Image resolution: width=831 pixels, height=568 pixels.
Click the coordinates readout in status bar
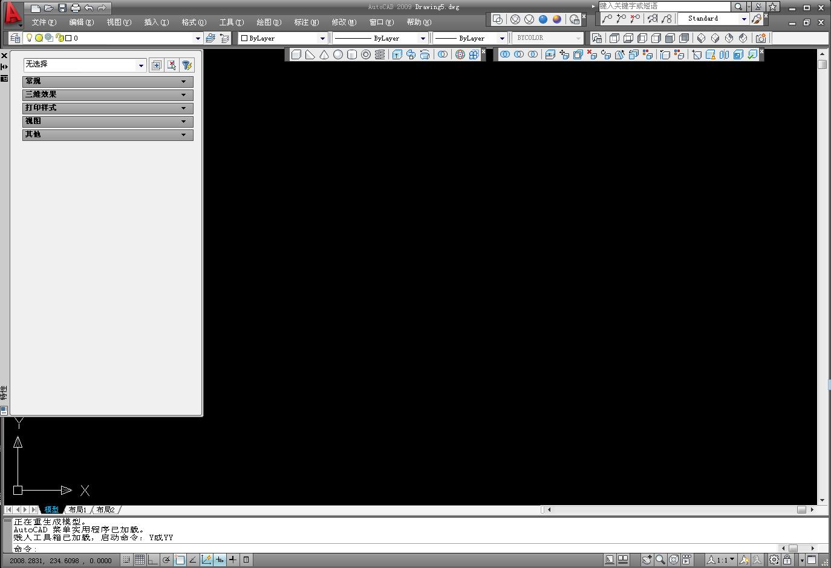[x=61, y=561]
